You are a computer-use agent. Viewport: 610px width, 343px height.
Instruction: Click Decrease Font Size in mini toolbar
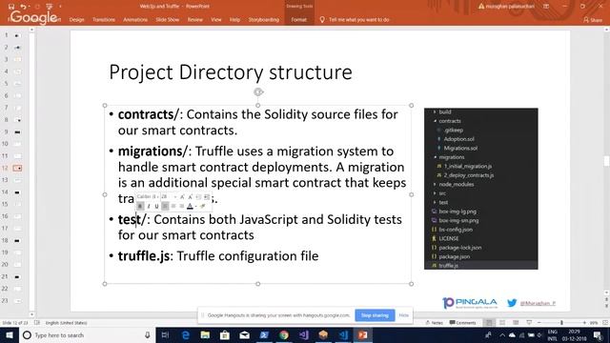click(x=191, y=197)
